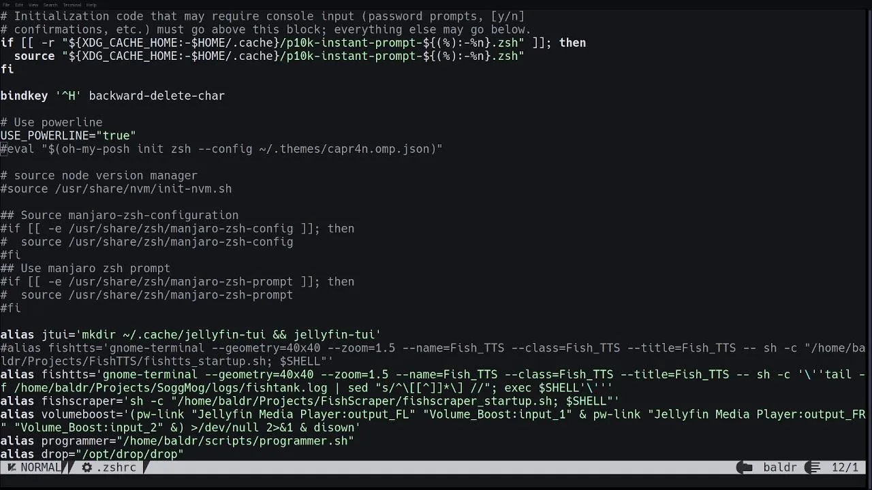Open the Terminal menu
The image size is (872, 490).
click(72, 5)
